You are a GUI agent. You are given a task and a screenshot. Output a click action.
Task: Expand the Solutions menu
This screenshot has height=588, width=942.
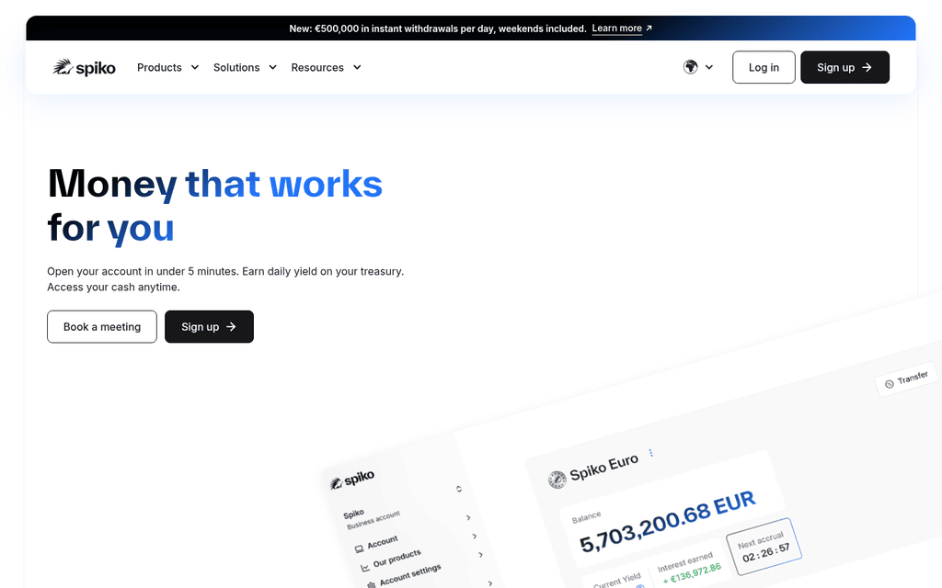point(245,67)
